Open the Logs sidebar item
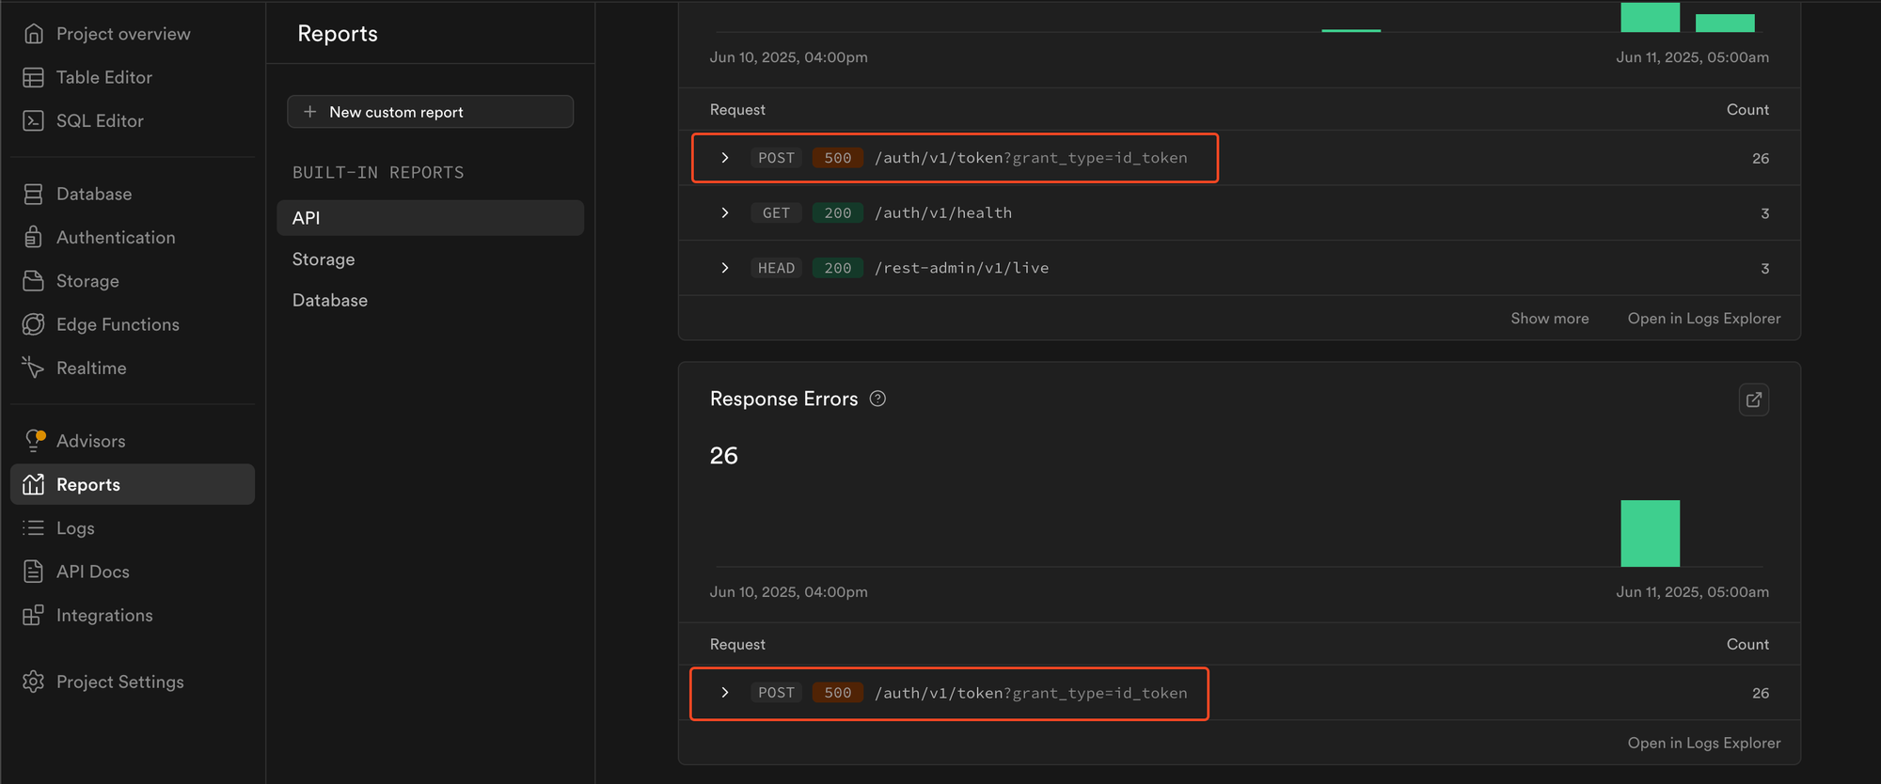 click(75, 528)
